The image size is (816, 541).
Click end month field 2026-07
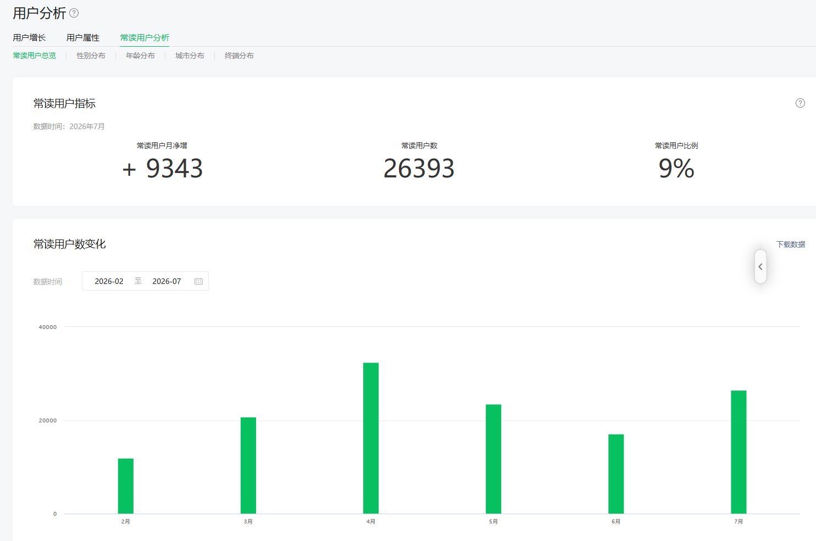tap(166, 281)
